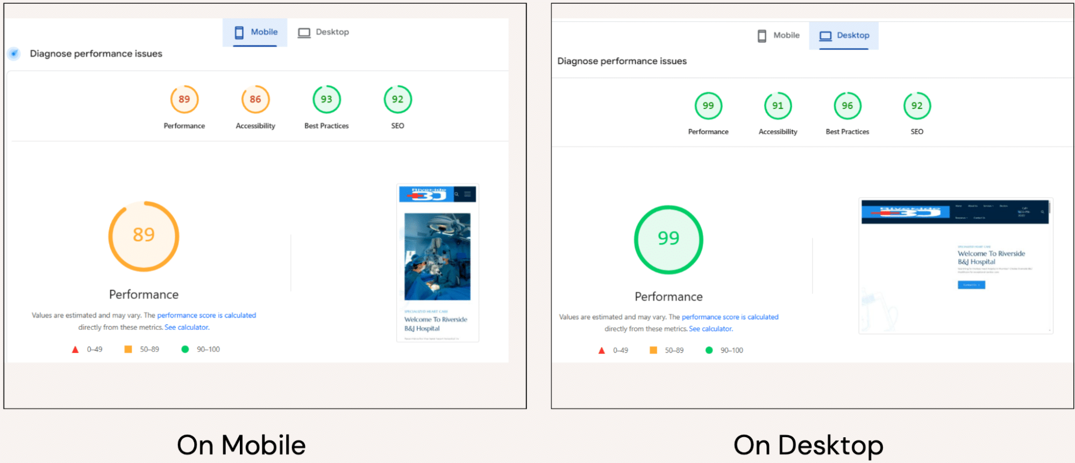This screenshot has height=463, width=1075.
Task: Click the active Desktop tab in the right report
Action: pyautogui.click(x=844, y=35)
